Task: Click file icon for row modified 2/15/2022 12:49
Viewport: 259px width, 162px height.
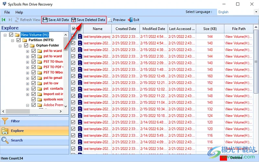Action: click(x=80, y=76)
